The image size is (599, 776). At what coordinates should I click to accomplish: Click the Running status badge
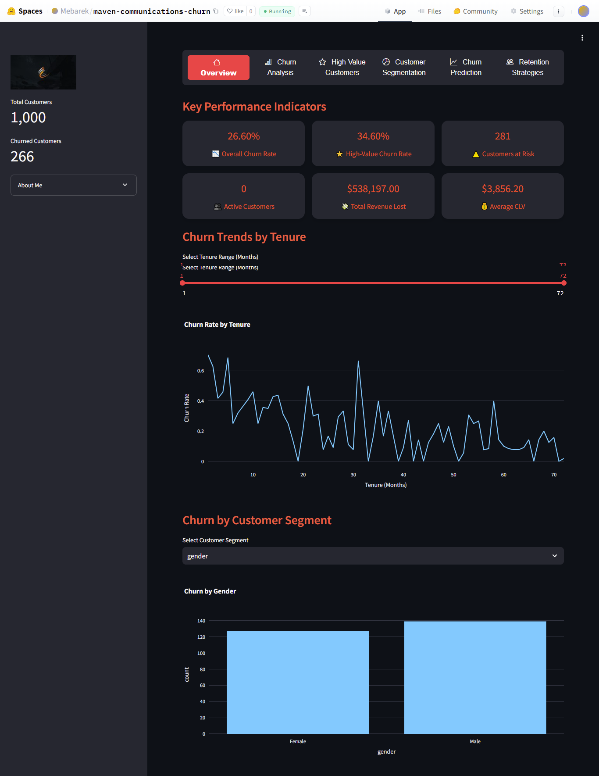(277, 11)
